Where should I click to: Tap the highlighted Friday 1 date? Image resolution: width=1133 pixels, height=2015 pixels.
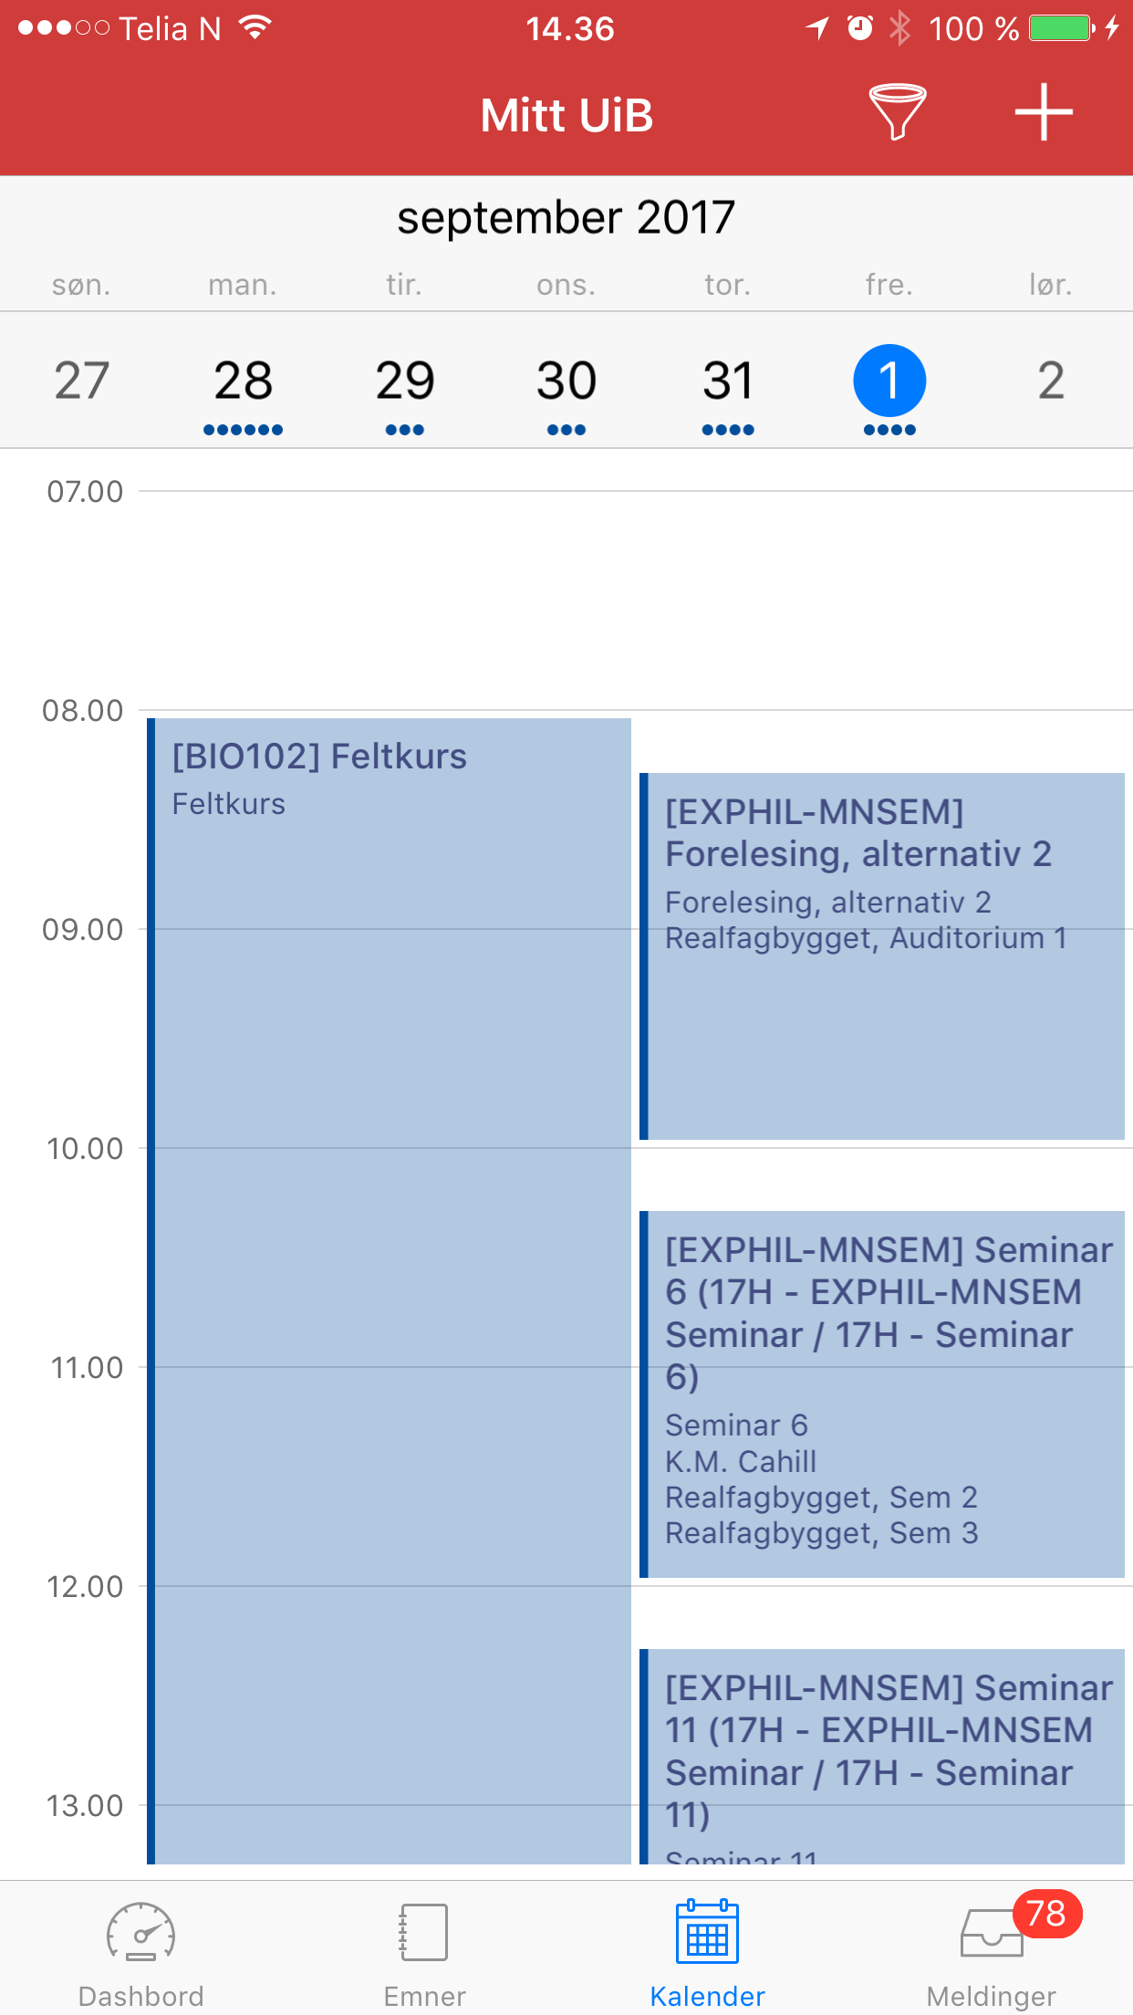tap(889, 381)
